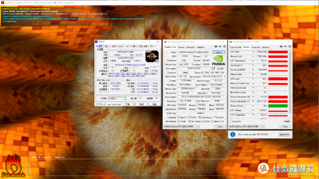Click CPU-Z 验证 validate button
319x179 pixels.
click(142, 104)
